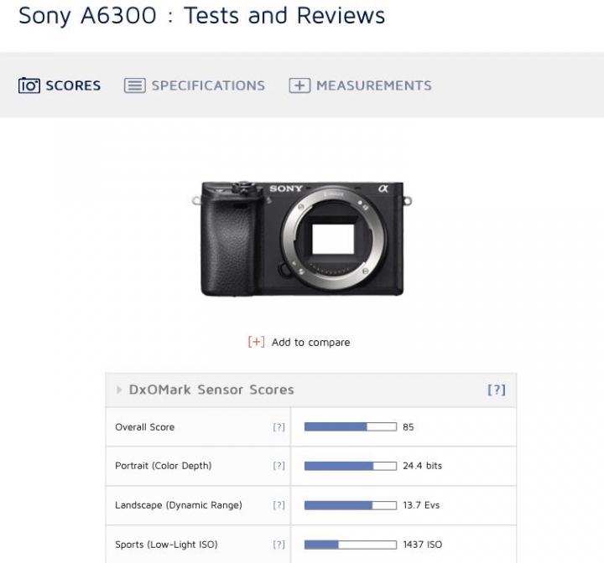Click the Measurements plus icon
Viewport: 604px width, 563px height.
click(x=299, y=85)
